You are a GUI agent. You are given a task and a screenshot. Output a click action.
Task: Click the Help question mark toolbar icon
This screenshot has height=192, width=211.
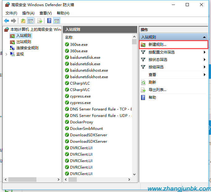pyautogui.click(x=49, y=21)
